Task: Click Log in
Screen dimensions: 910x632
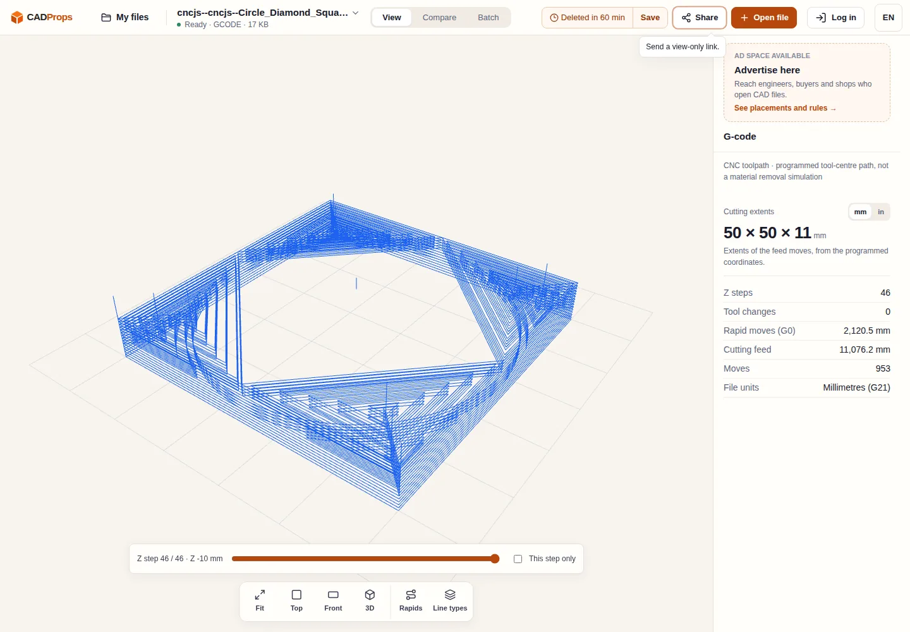Action: point(835,18)
